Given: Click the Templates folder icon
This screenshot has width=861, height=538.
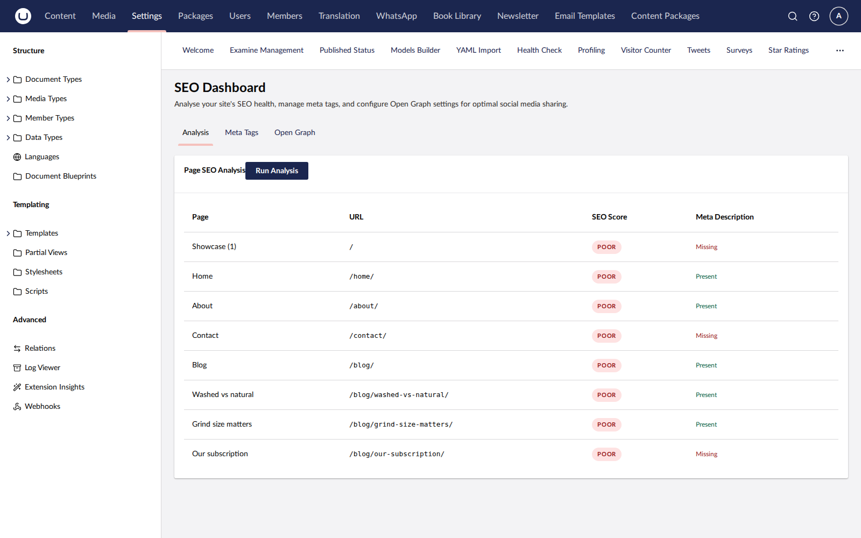Looking at the screenshot, I should 17,233.
